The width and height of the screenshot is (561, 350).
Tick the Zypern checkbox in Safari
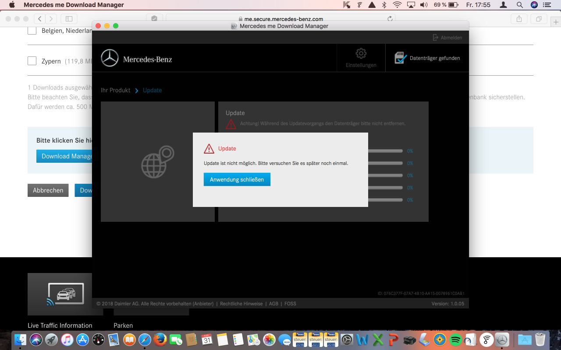point(32,61)
